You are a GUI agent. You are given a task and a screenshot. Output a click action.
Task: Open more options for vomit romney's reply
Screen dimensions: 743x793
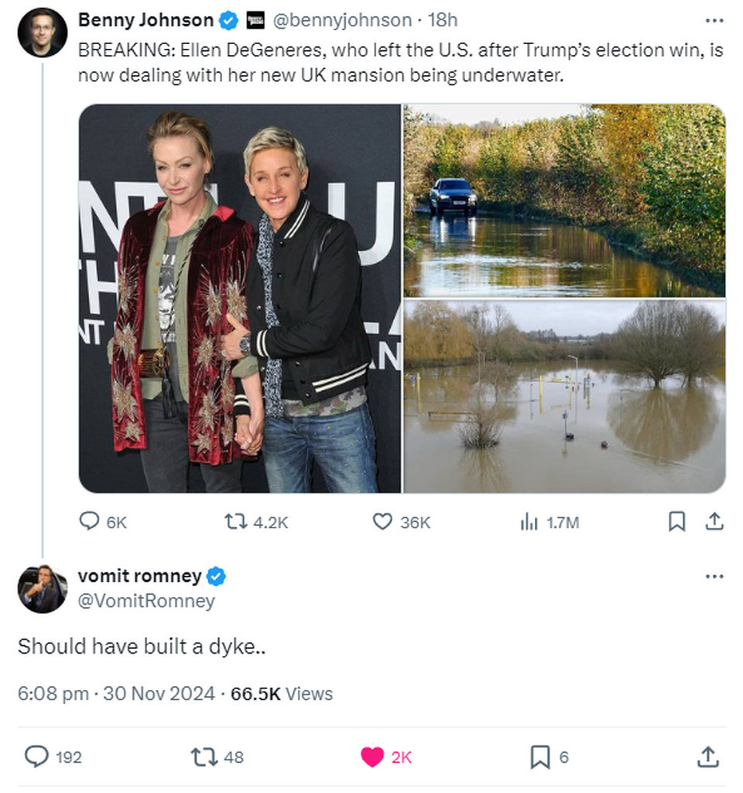click(x=714, y=577)
